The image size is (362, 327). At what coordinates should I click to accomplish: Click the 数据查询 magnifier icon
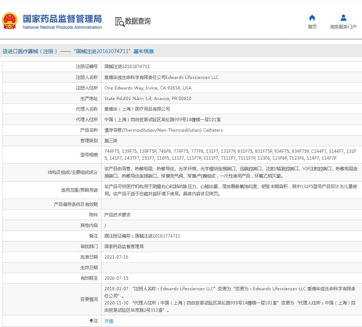click(120, 22)
